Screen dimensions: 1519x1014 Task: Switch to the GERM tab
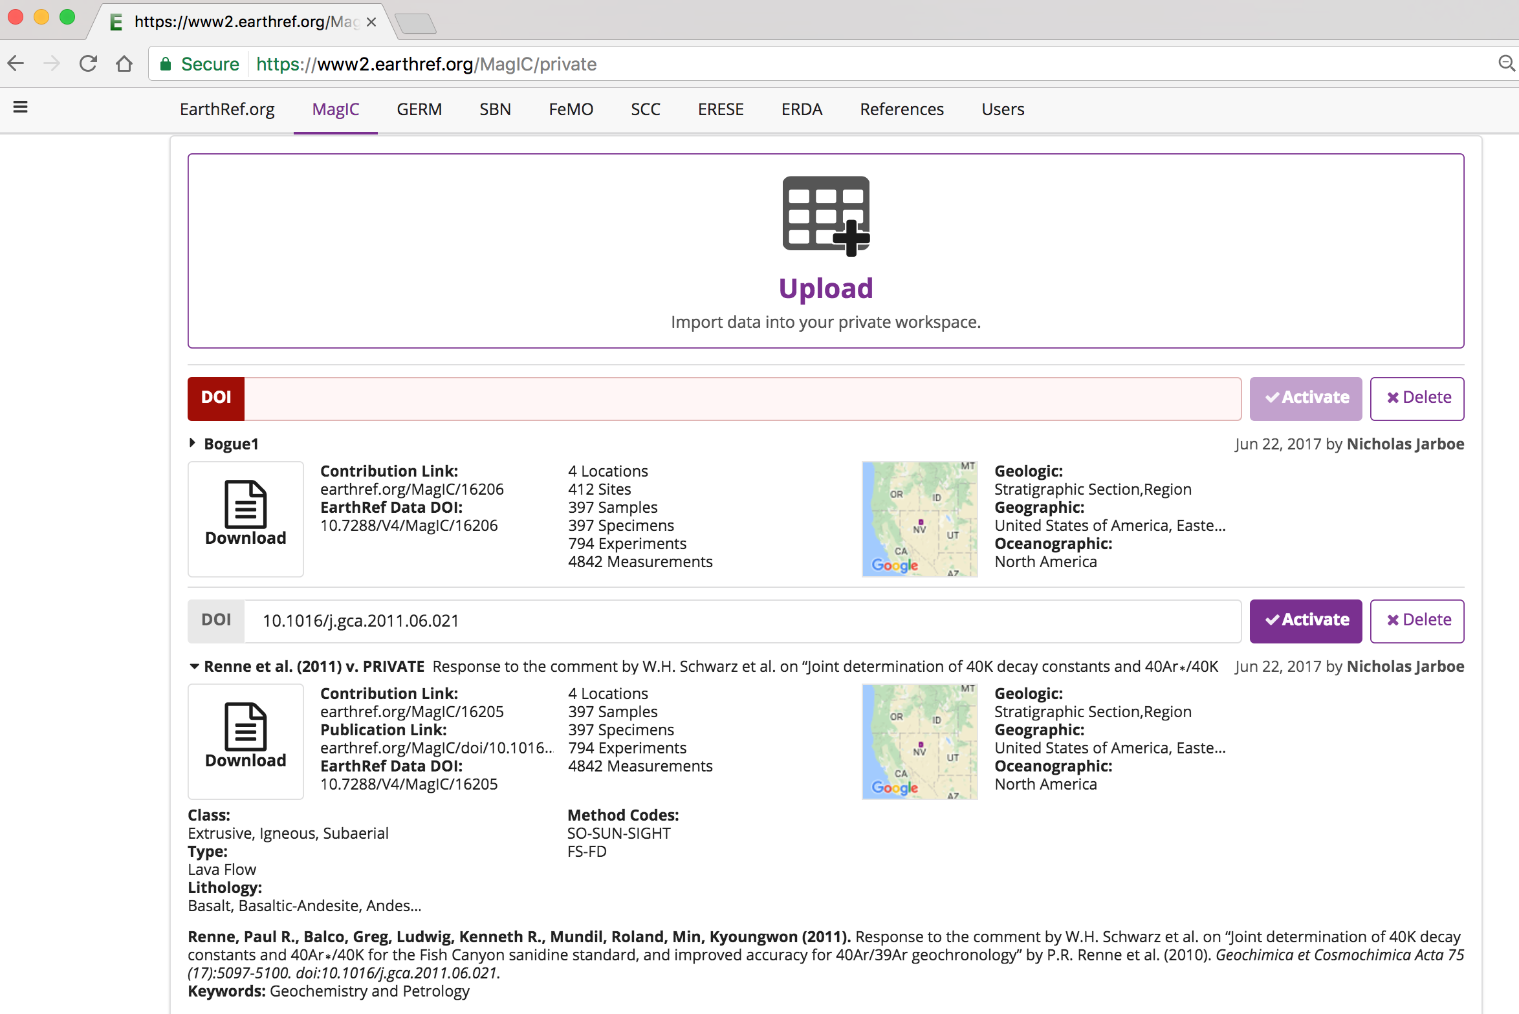[419, 109]
